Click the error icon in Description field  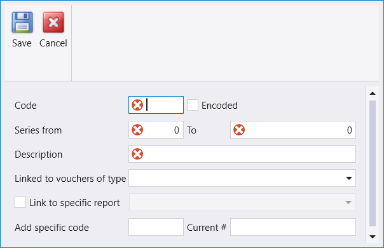pyautogui.click(x=137, y=154)
